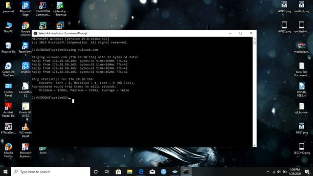313x176 pixels.
Task: Select Google Chrome desktop icon
Action: (x=25, y=29)
